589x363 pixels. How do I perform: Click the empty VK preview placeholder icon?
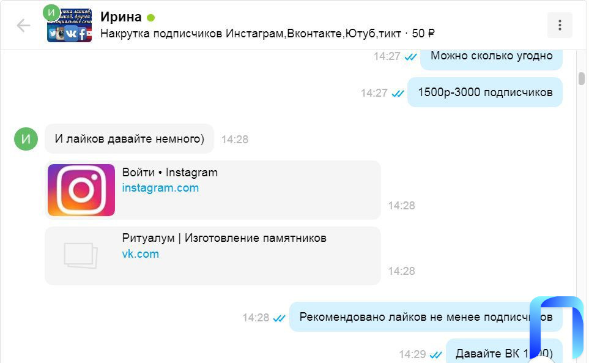click(x=81, y=255)
